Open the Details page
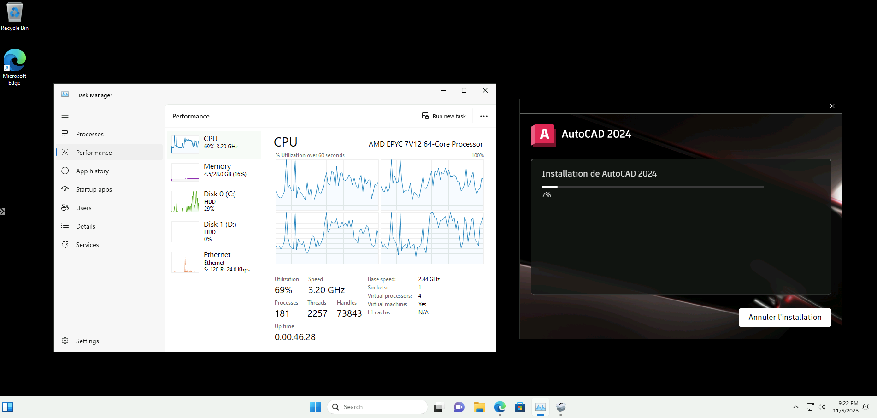 pyautogui.click(x=109, y=226)
